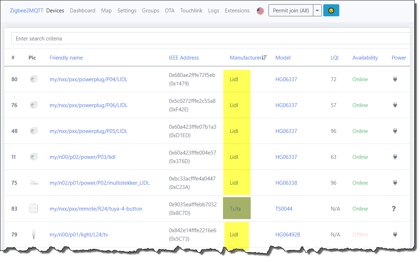The height and width of the screenshot is (262, 420).
Task: Click the LQI value 72
Action: (x=334, y=79)
